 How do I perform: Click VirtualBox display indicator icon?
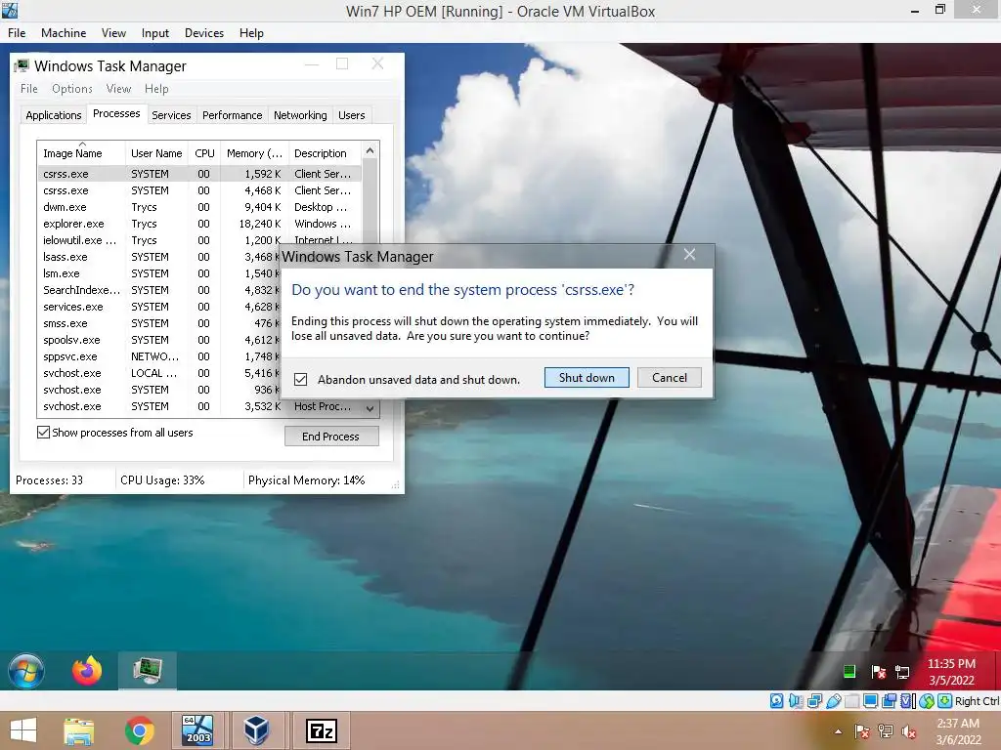pos(870,701)
